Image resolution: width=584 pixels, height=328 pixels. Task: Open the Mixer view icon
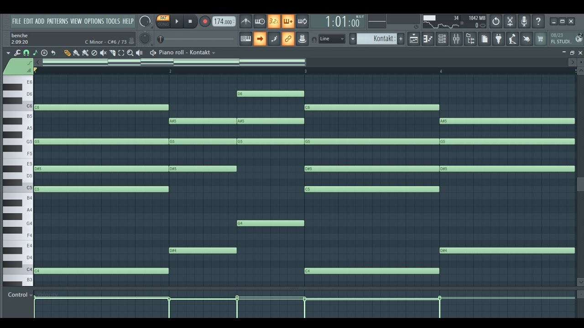(x=456, y=39)
